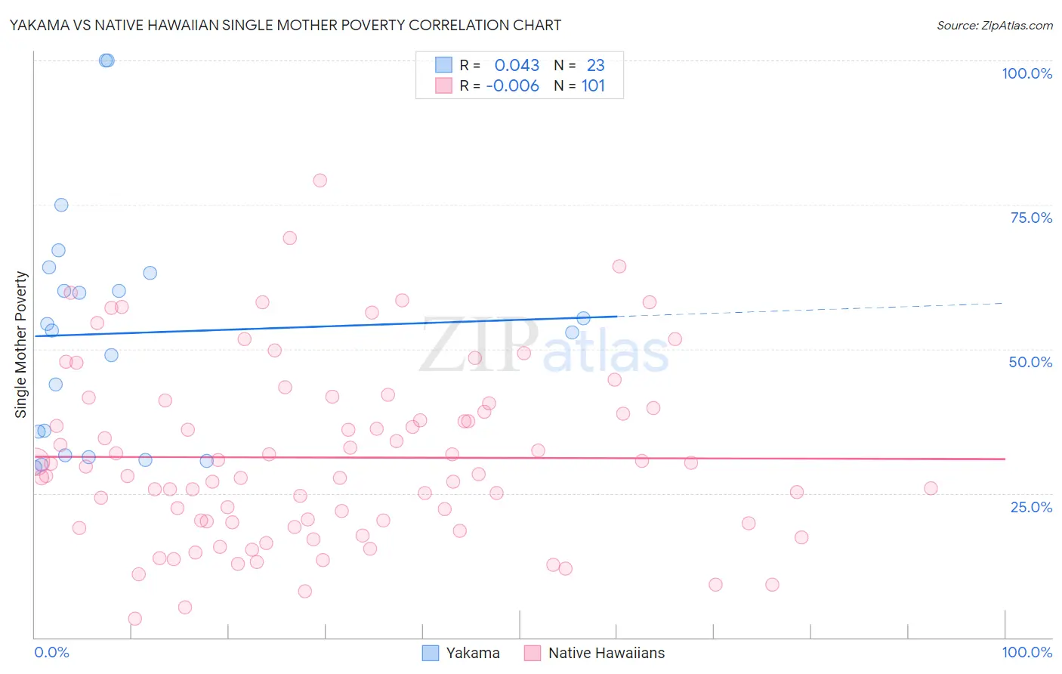The height and width of the screenshot is (674, 1062).
Task: Click the pink Native Hawaiians trend line
Action: 519,458
